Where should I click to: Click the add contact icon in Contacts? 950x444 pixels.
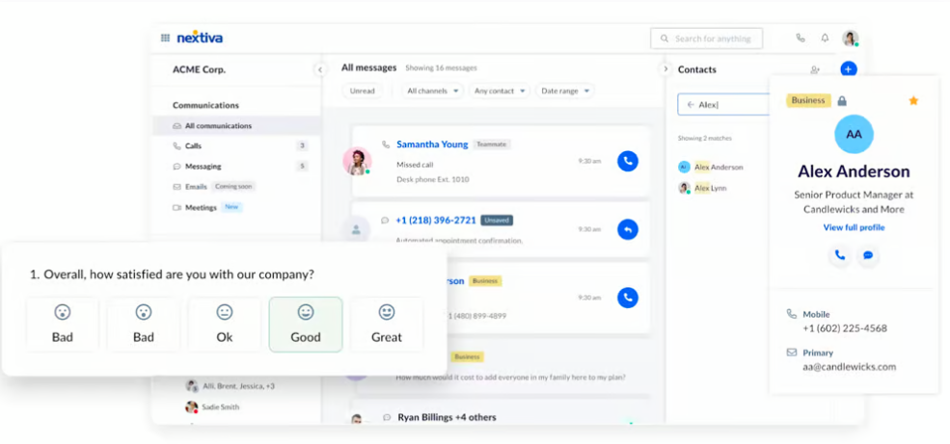pos(815,69)
